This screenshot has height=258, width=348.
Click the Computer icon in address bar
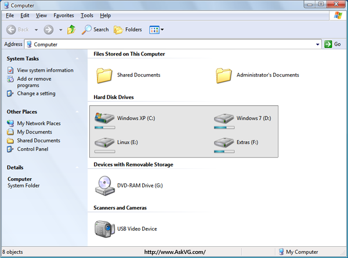(29, 45)
